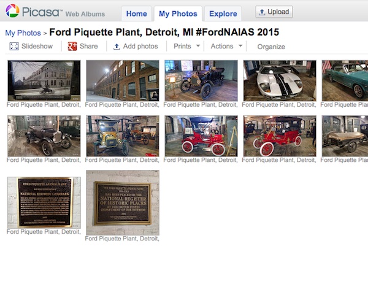368x292 pixels.
Task: Click the Upload button label
Action: [278, 12]
